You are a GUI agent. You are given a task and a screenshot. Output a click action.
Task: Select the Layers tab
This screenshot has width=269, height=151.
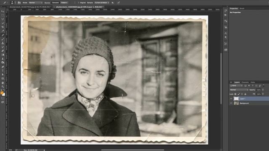237,82
